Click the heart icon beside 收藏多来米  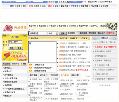click(x=85, y=2)
